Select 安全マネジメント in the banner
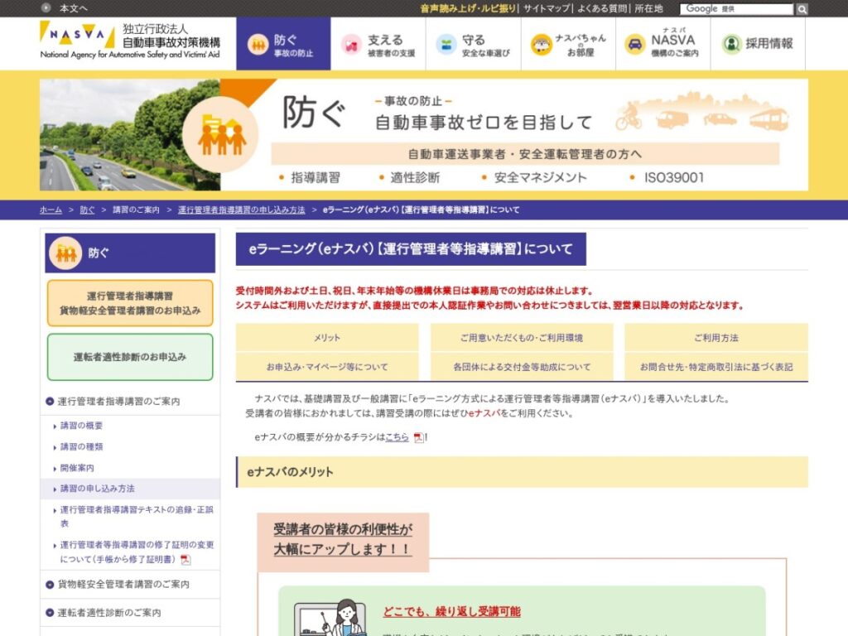The image size is (848, 636). pos(540,177)
